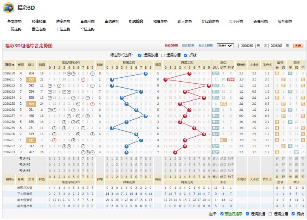Click highlighted prize number 511
This screenshot has height=220, width=307.
pyautogui.click(x=31, y=140)
